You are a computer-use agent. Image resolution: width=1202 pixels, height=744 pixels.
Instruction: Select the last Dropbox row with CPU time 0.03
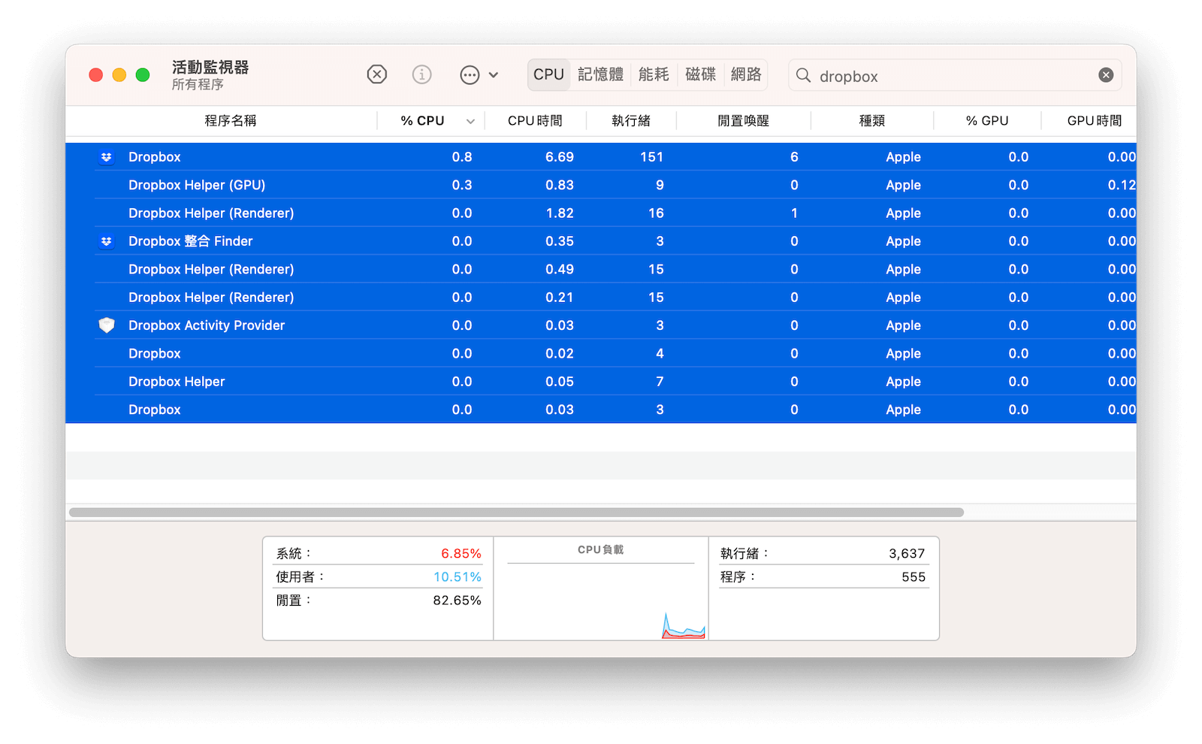601,410
